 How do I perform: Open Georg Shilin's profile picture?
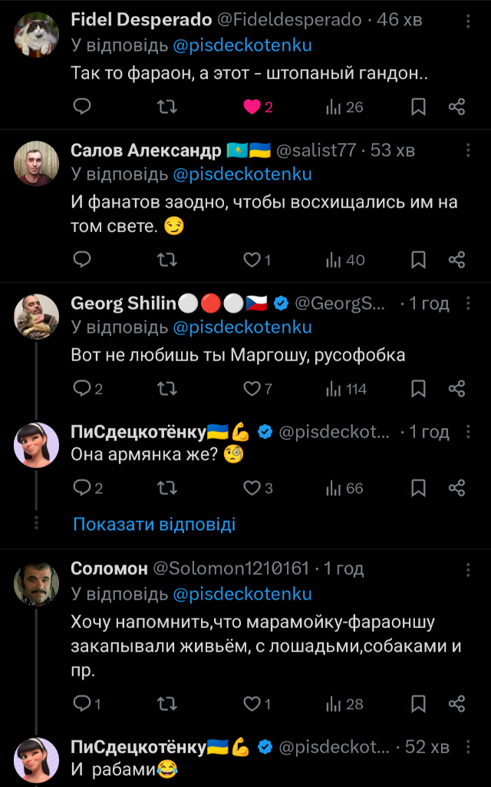(x=37, y=317)
